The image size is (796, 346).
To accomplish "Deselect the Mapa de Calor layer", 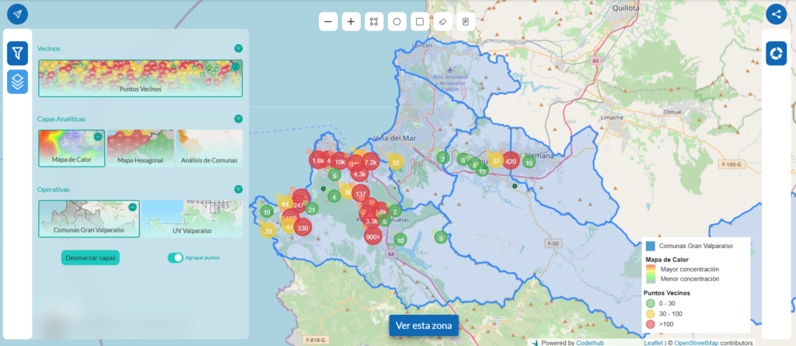I will (x=98, y=137).
